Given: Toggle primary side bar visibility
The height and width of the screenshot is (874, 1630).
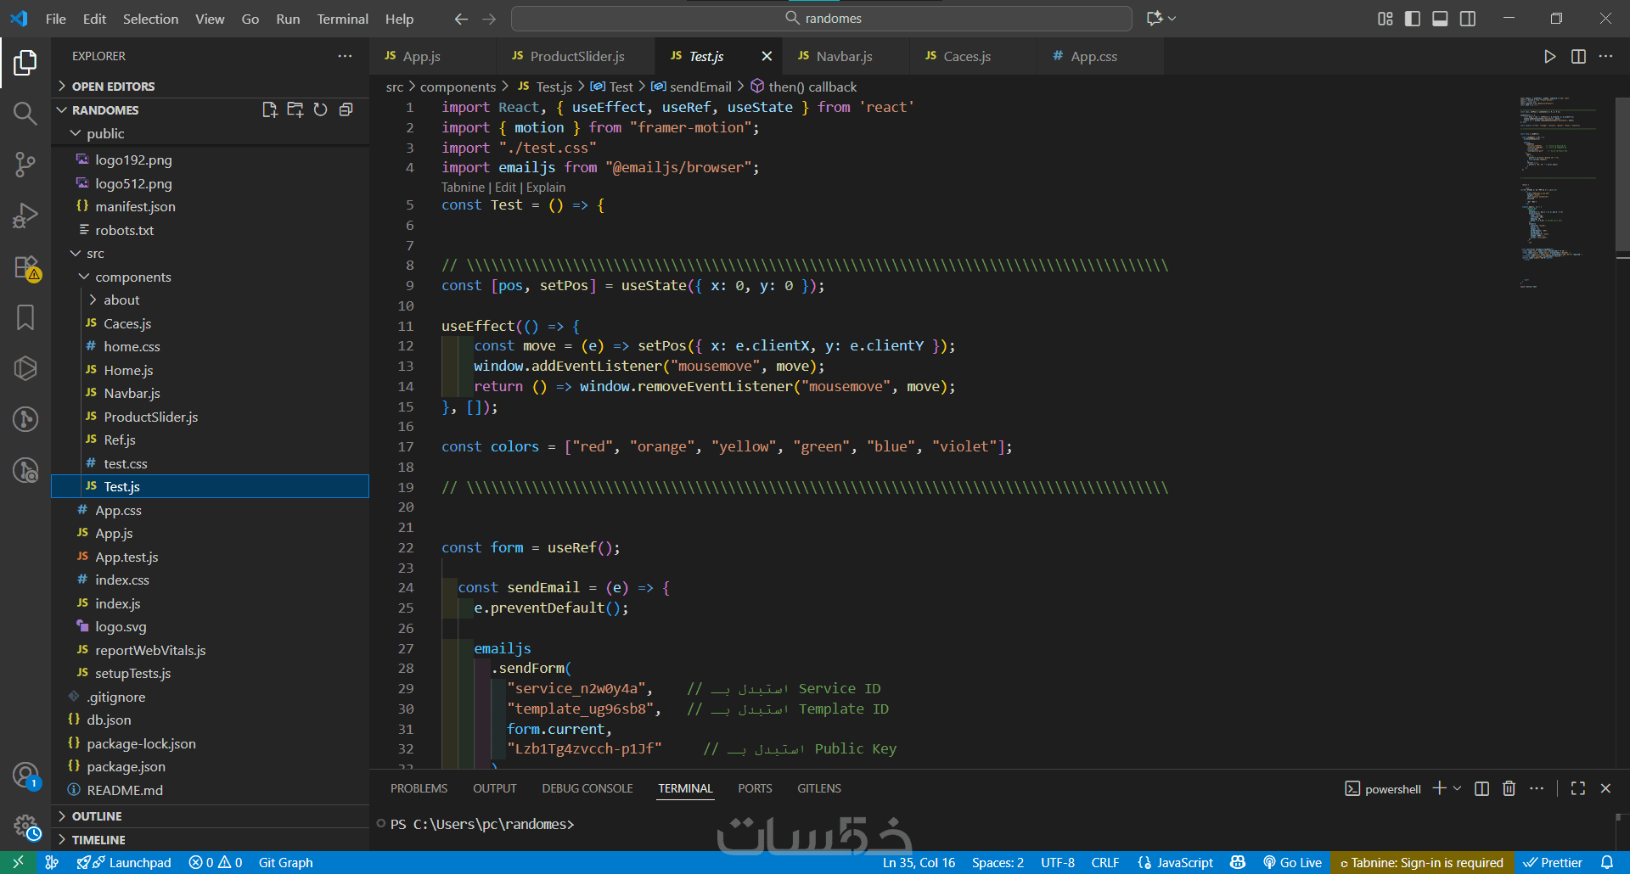Looking at the screenshot, I should tap(1413, 19).
